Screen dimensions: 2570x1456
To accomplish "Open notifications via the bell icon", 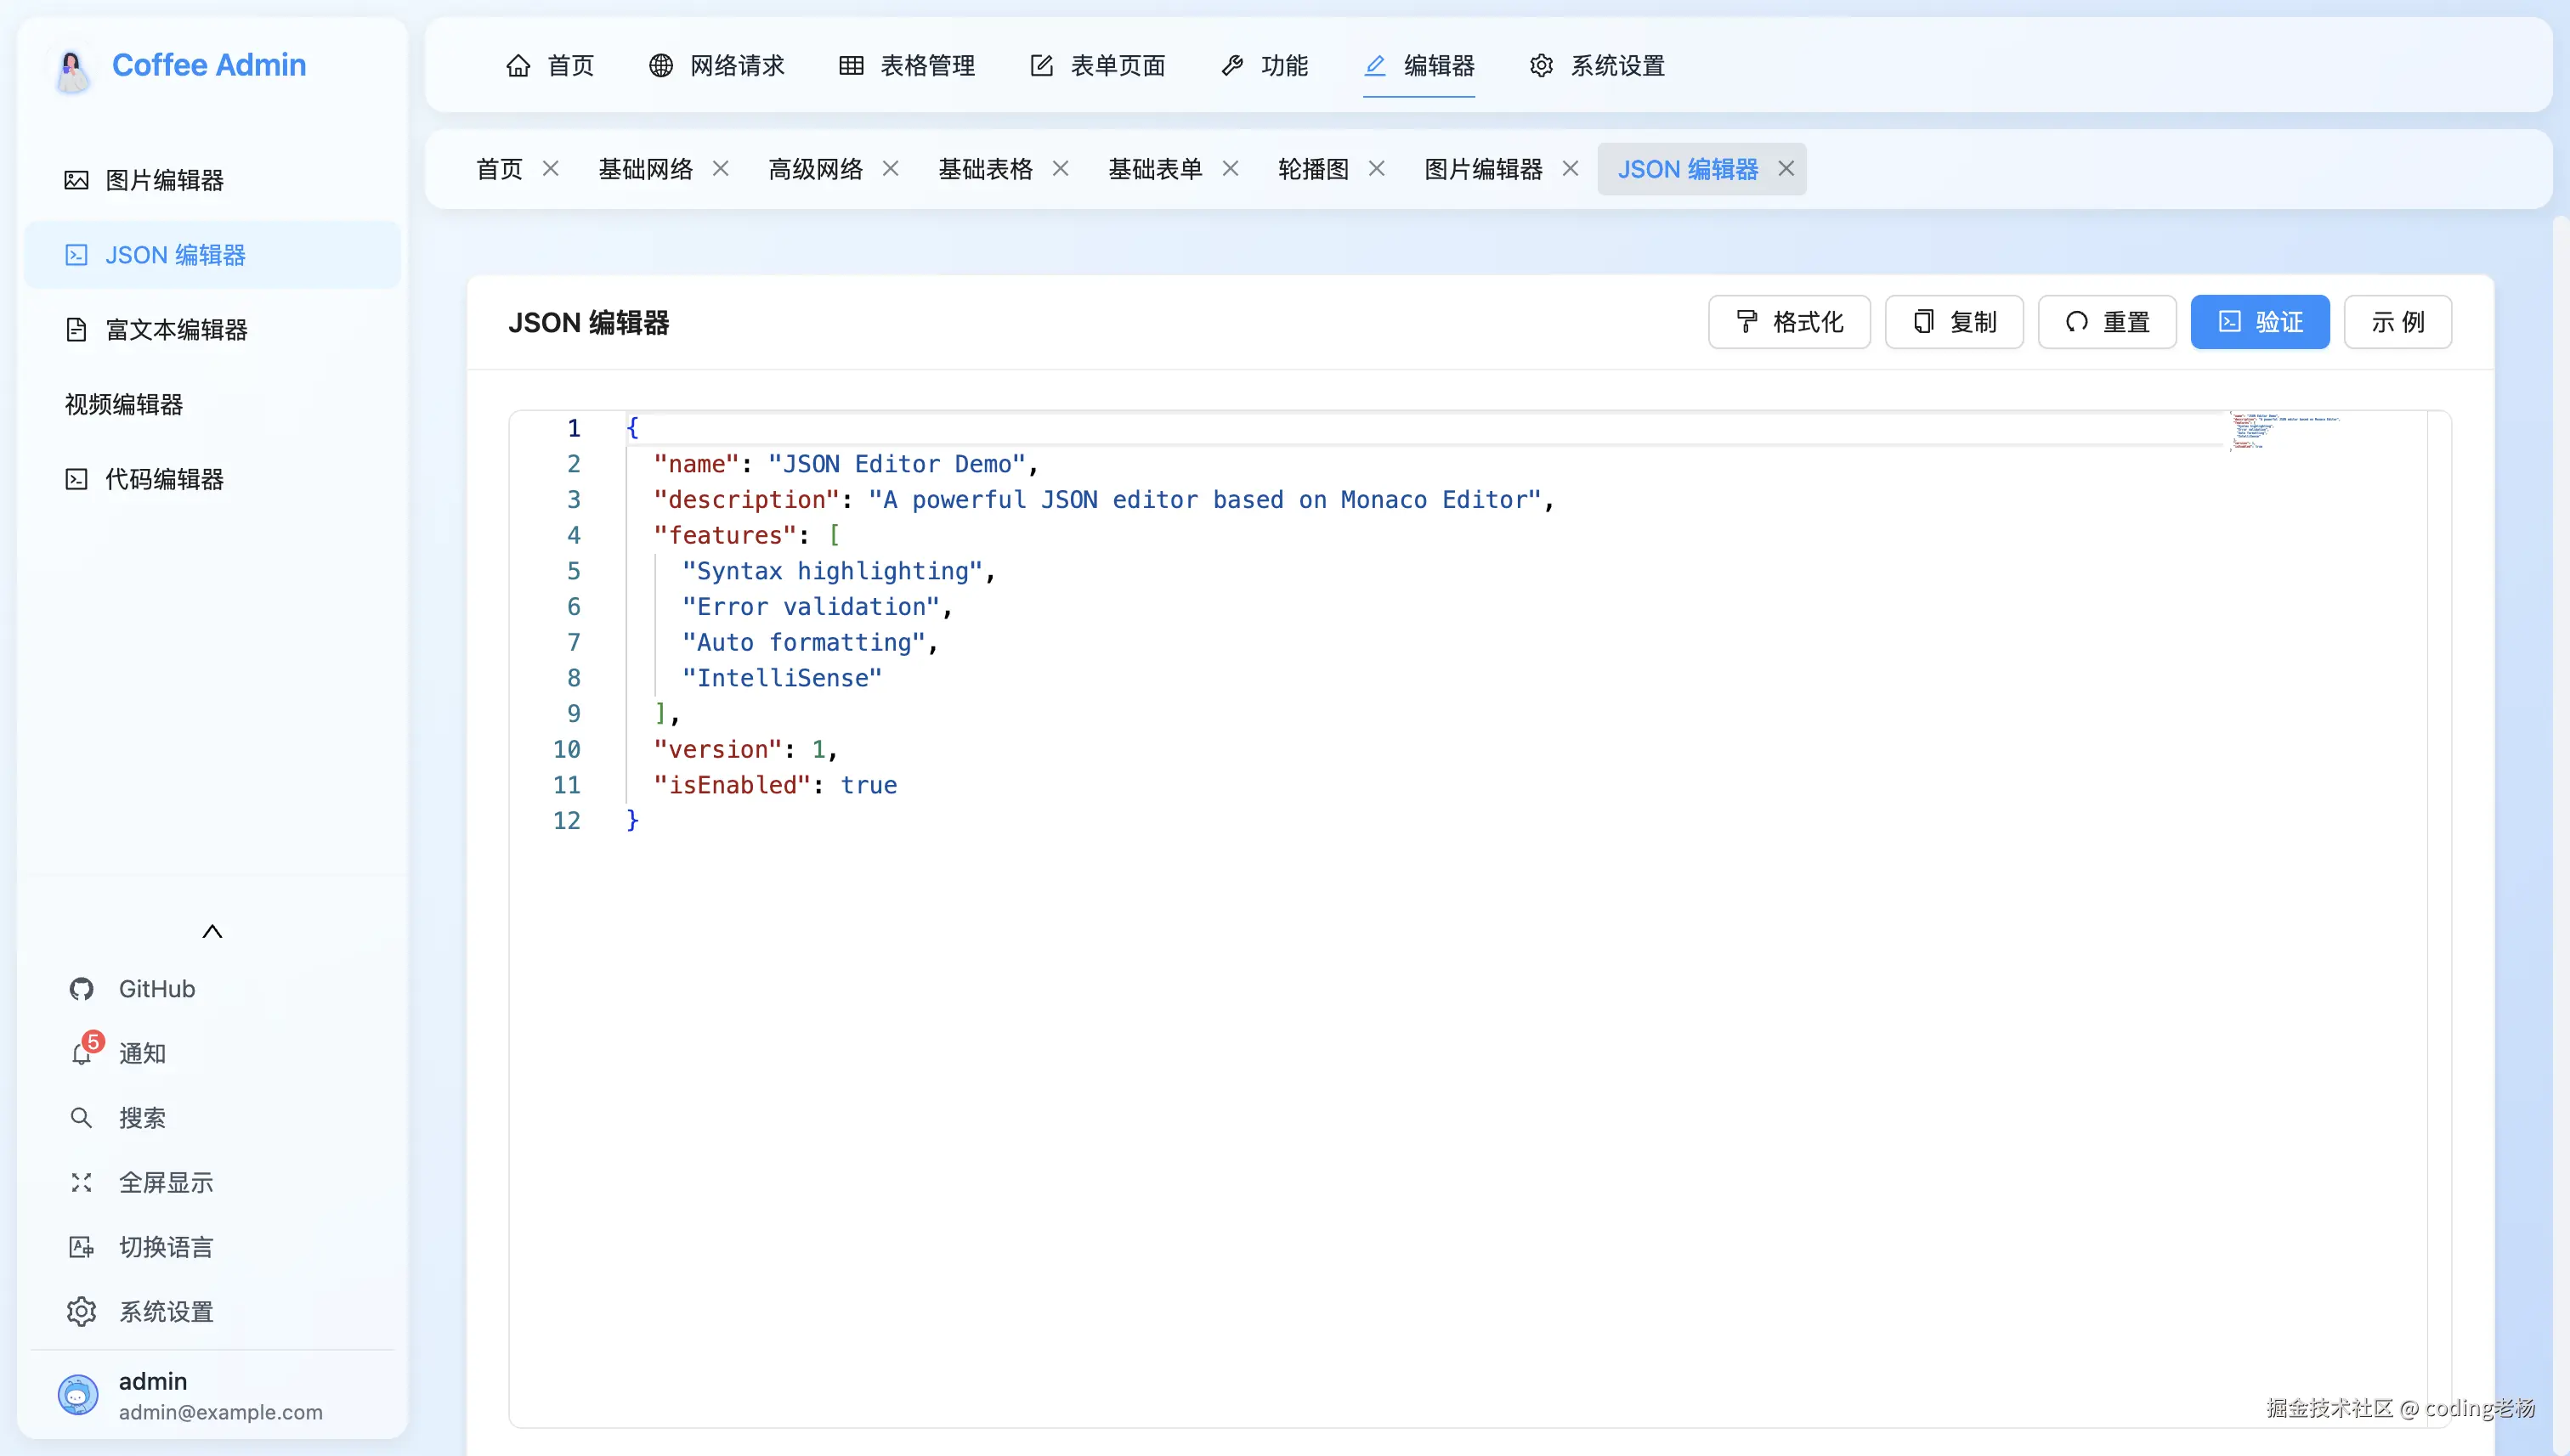I will click(81, 1053).
